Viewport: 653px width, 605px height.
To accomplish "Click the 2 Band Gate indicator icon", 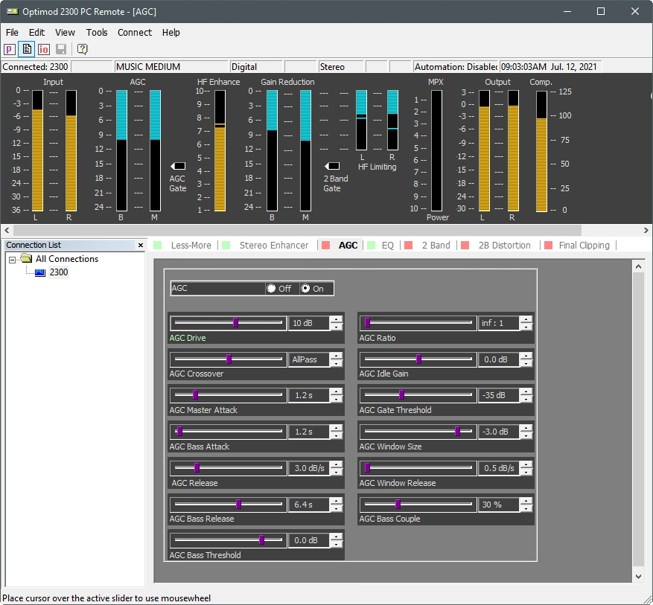I will pos(332,166).
